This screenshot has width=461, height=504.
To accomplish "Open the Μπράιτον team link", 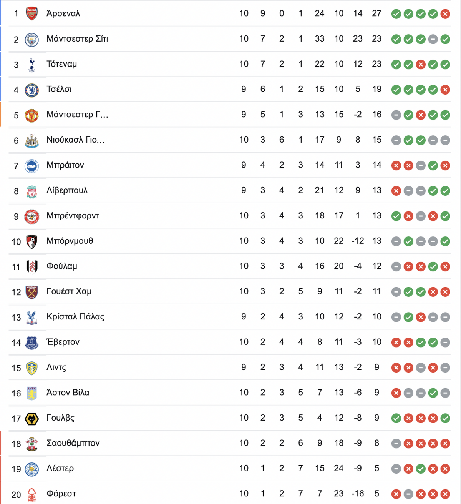I will (65, 165).
